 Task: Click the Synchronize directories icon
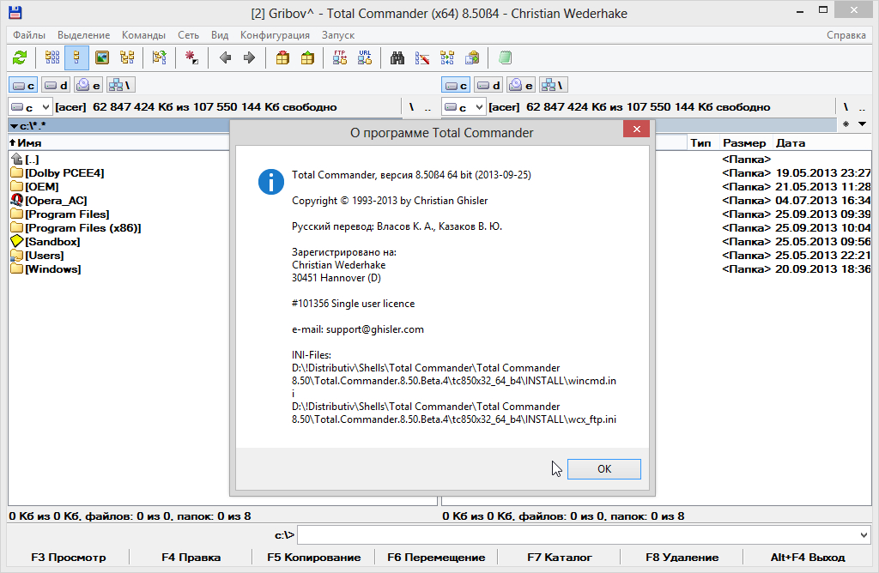(447, 58)
